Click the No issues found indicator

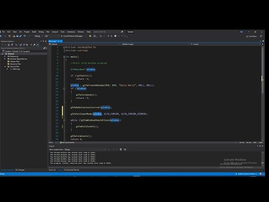point(67,143)
